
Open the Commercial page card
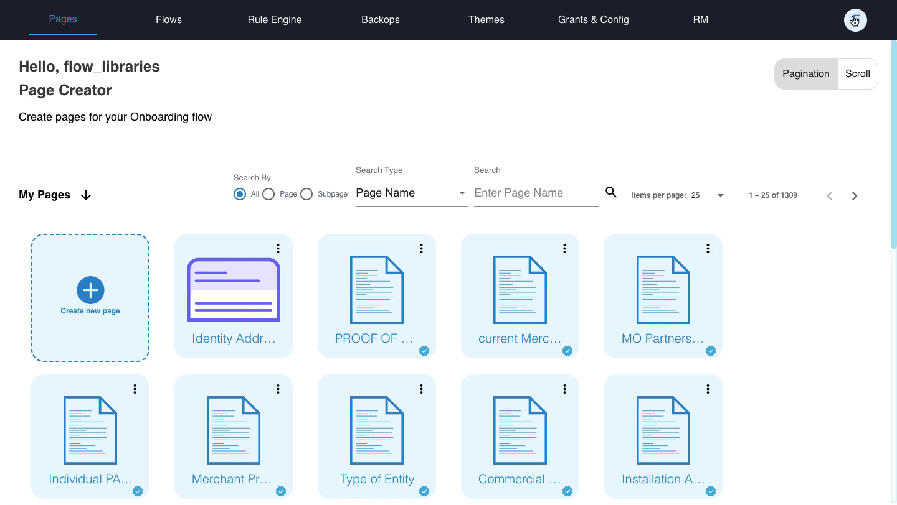coord(520,430)
